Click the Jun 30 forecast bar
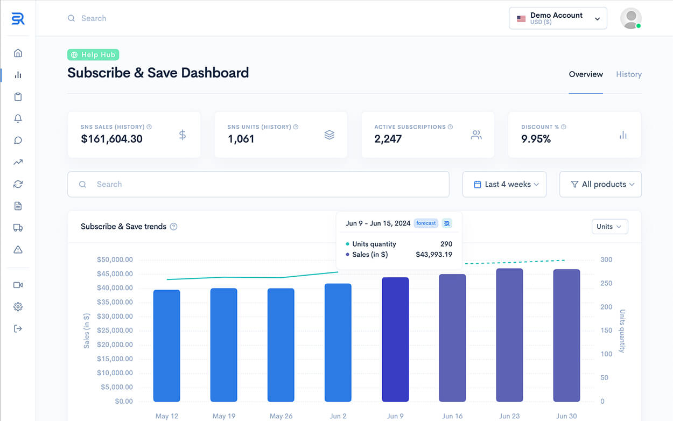 tap(567, 335)
